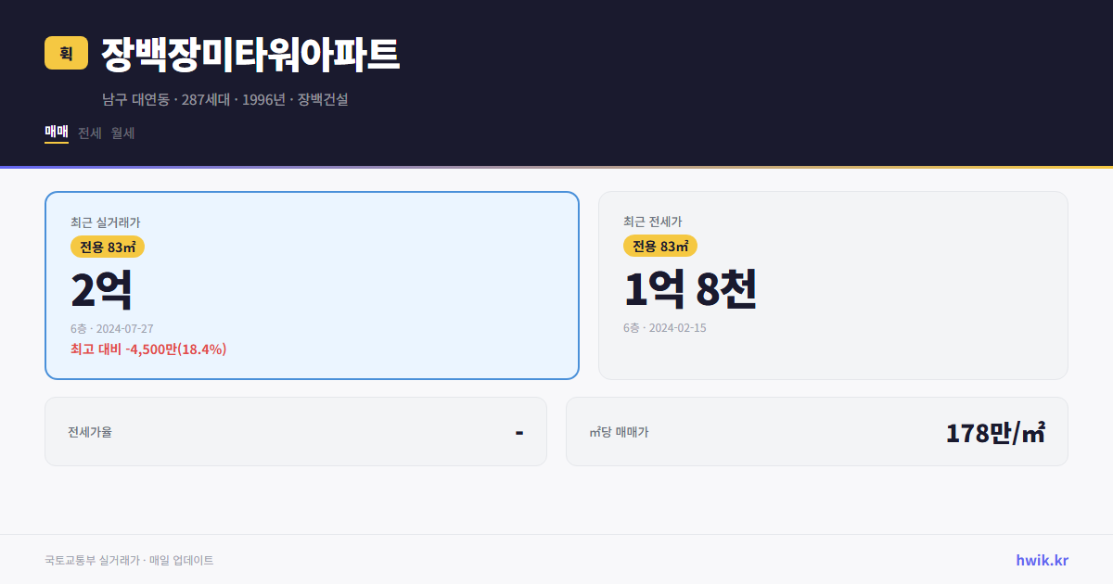1113x584 pixels.
Task: Select the active 매매 tab
Action: (x=56, y=133)
